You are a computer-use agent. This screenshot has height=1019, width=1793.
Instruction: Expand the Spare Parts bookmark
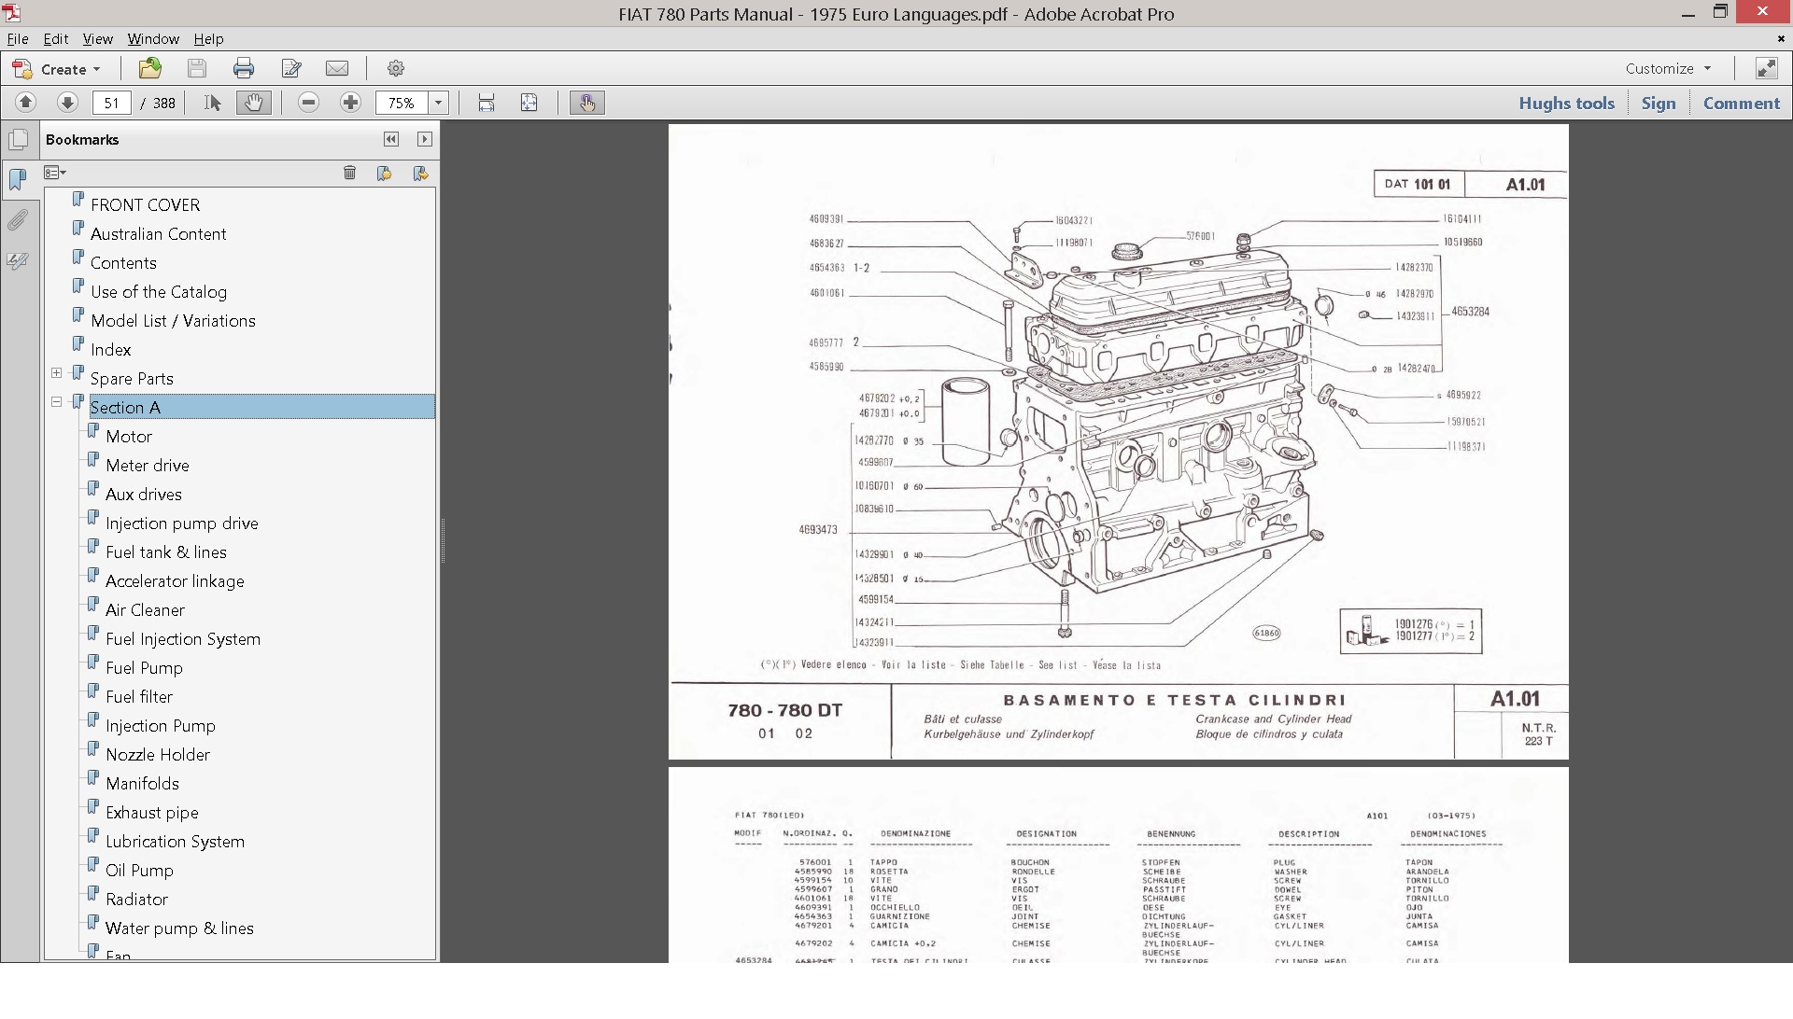click(57, 373)
